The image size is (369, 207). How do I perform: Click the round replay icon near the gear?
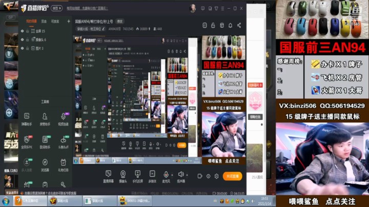(x=208, y=176)
